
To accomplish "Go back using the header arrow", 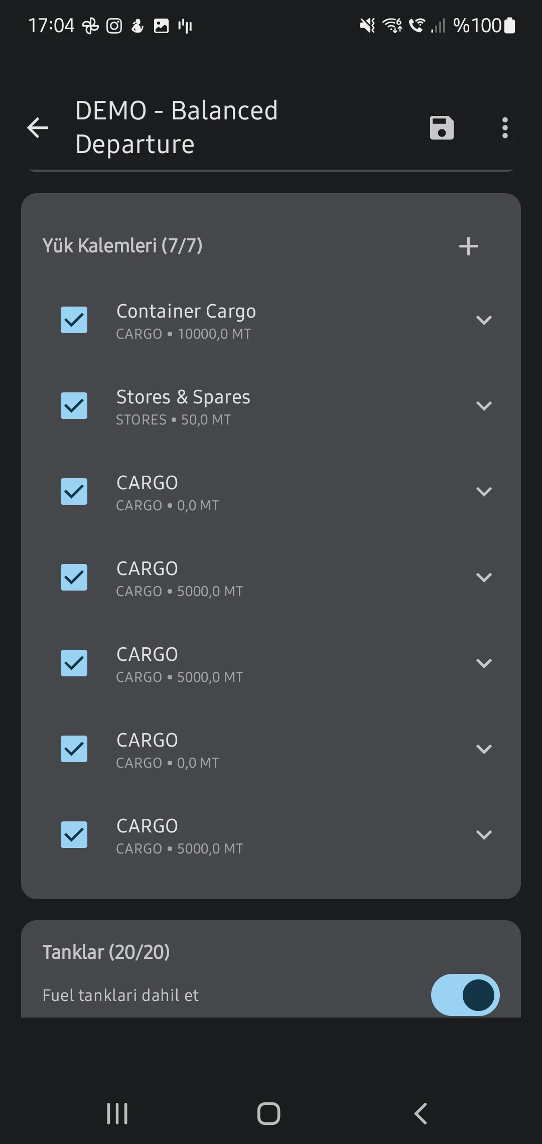I will 38,127.
